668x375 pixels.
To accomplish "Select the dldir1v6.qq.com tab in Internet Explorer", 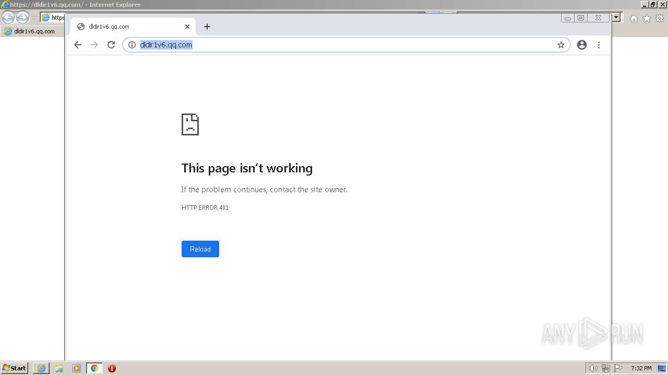I will 32,31.
